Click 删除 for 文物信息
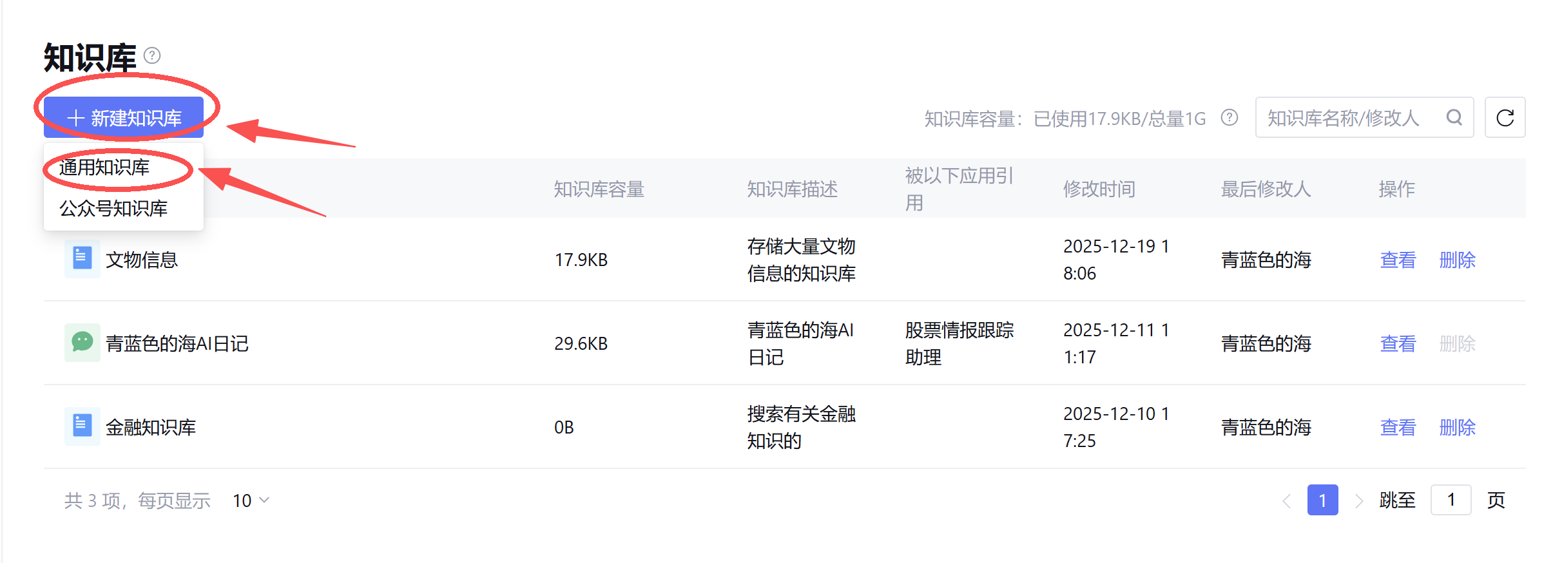Image resolution: width=1553 pixels, height=563 pixels. (1457, 260)
